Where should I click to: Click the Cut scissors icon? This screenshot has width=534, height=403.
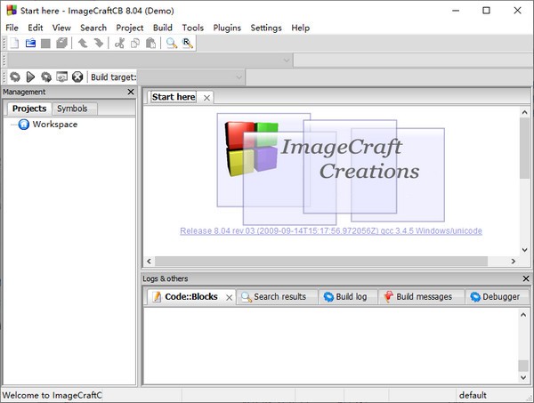(119, 43)
